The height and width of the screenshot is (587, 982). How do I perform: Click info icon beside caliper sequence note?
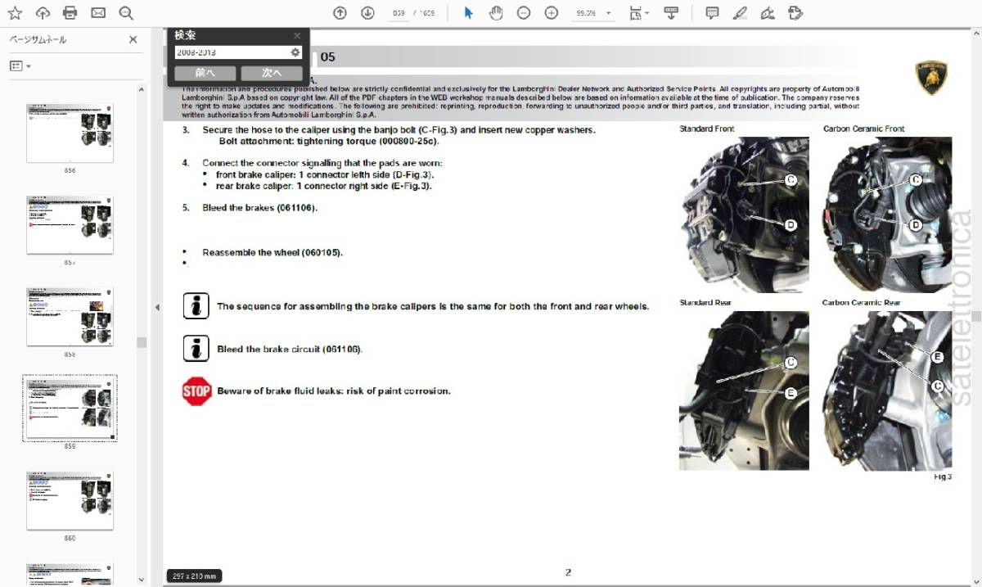pos(196,305)
